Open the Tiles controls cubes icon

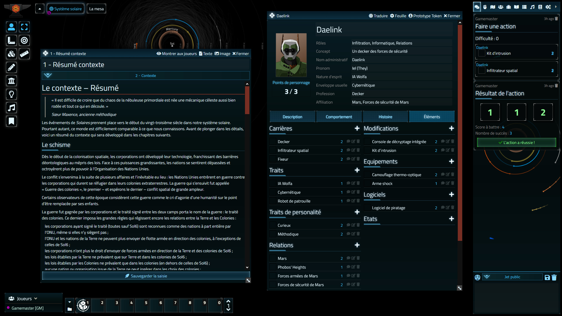click(x=11, y=54)
